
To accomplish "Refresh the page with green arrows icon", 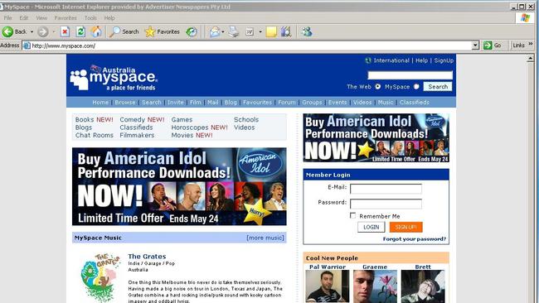I will point(80,32).
